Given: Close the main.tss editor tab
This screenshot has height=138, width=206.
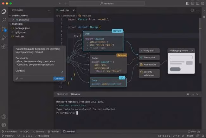Looking at the screenshot, I should click(x=74, y=10).
